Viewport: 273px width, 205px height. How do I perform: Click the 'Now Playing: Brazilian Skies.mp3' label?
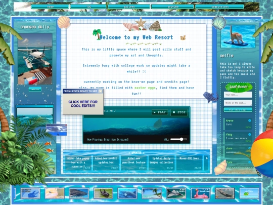(x=108, y=140)
